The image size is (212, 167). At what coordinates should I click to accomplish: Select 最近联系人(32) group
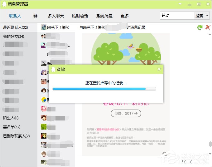[x=19, y=27]
